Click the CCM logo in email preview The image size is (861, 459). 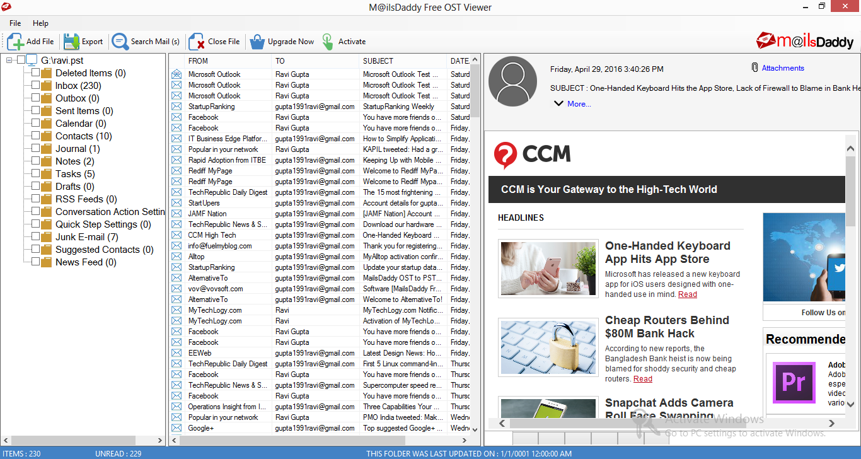click(532, 154)
